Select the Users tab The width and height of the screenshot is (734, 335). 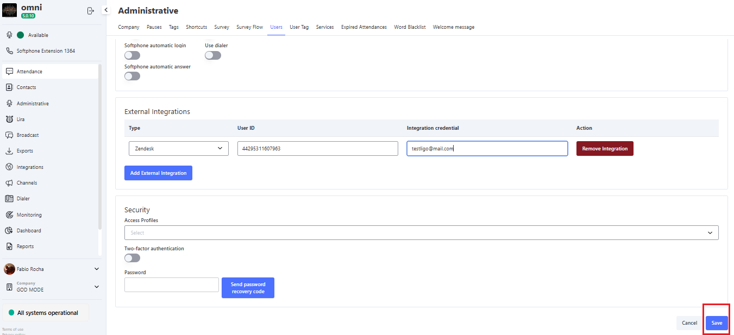click(x=277, y=27)
